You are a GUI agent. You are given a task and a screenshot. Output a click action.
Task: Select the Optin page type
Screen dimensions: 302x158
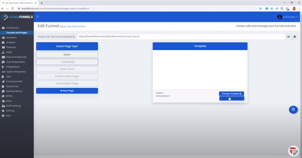click(67, 54)
